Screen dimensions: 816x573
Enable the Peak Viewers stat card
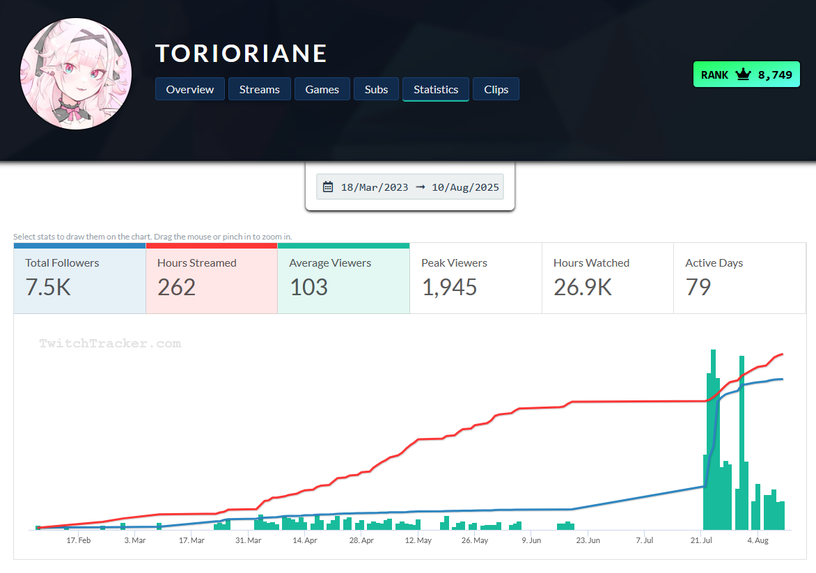point(476,278)
